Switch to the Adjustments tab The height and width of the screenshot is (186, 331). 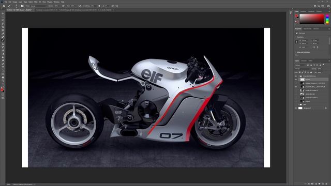pyautogui.click(x=307, y=29)
